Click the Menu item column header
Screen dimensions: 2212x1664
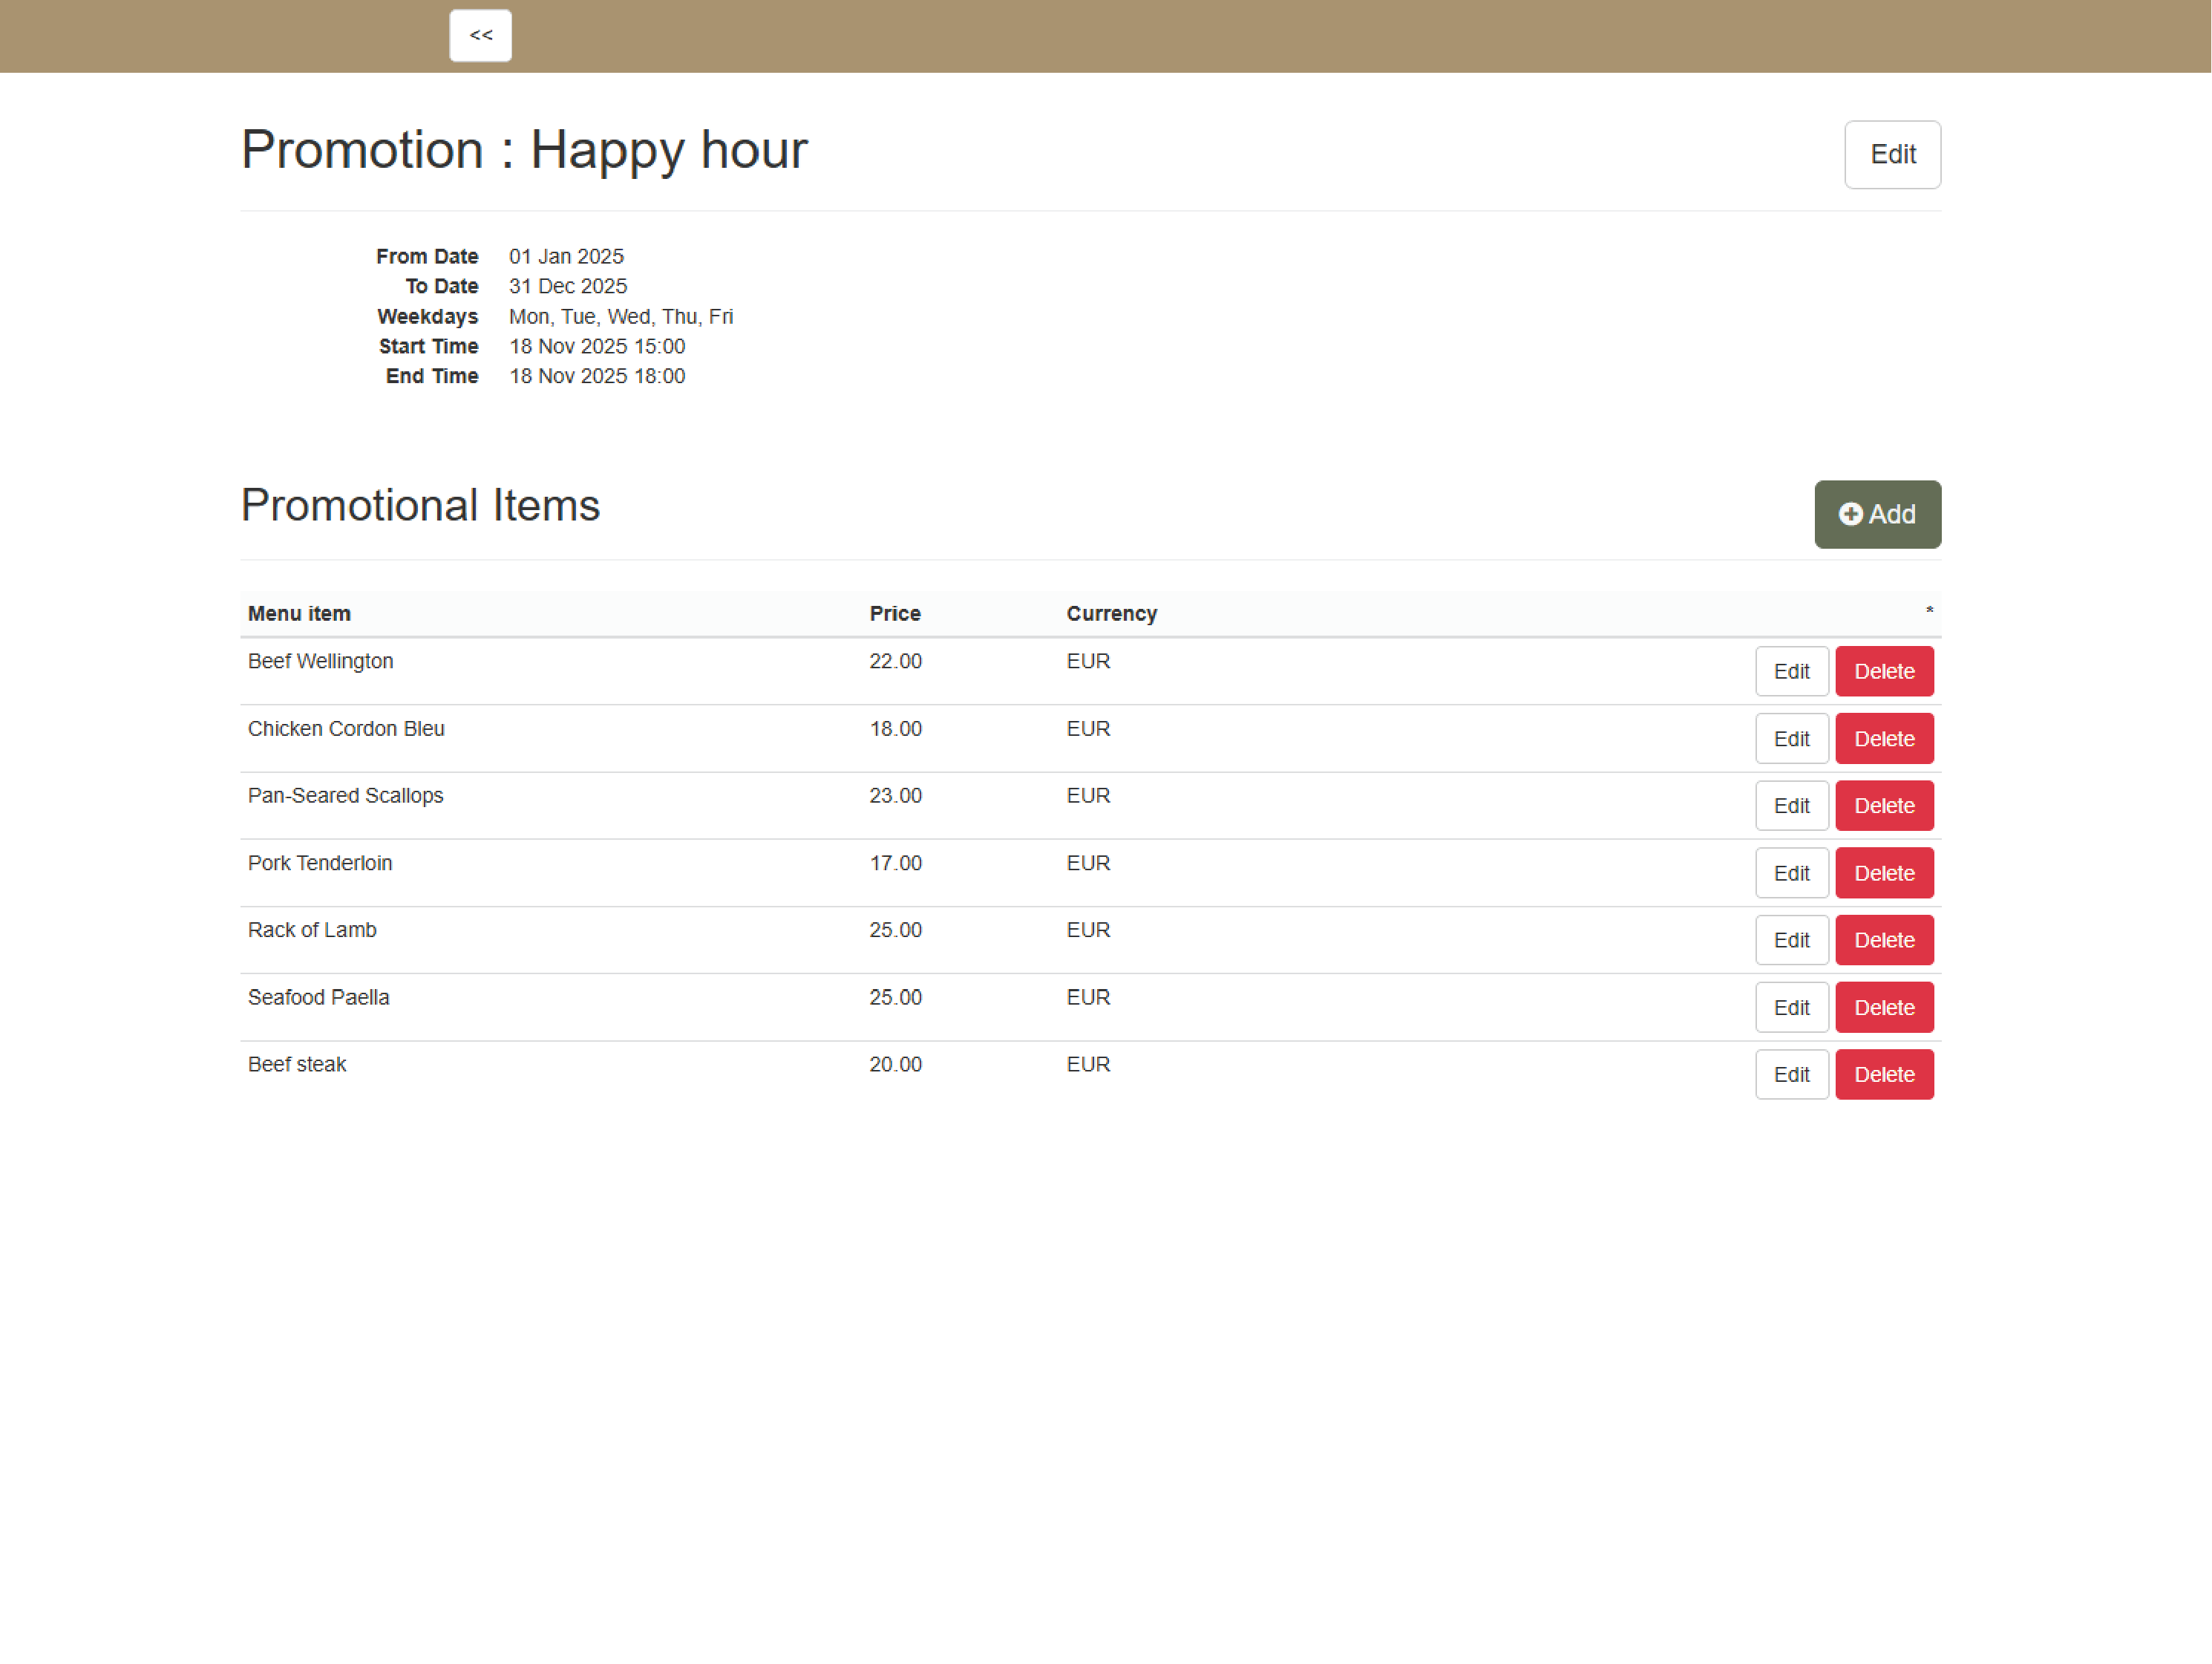tap(298, 613)
